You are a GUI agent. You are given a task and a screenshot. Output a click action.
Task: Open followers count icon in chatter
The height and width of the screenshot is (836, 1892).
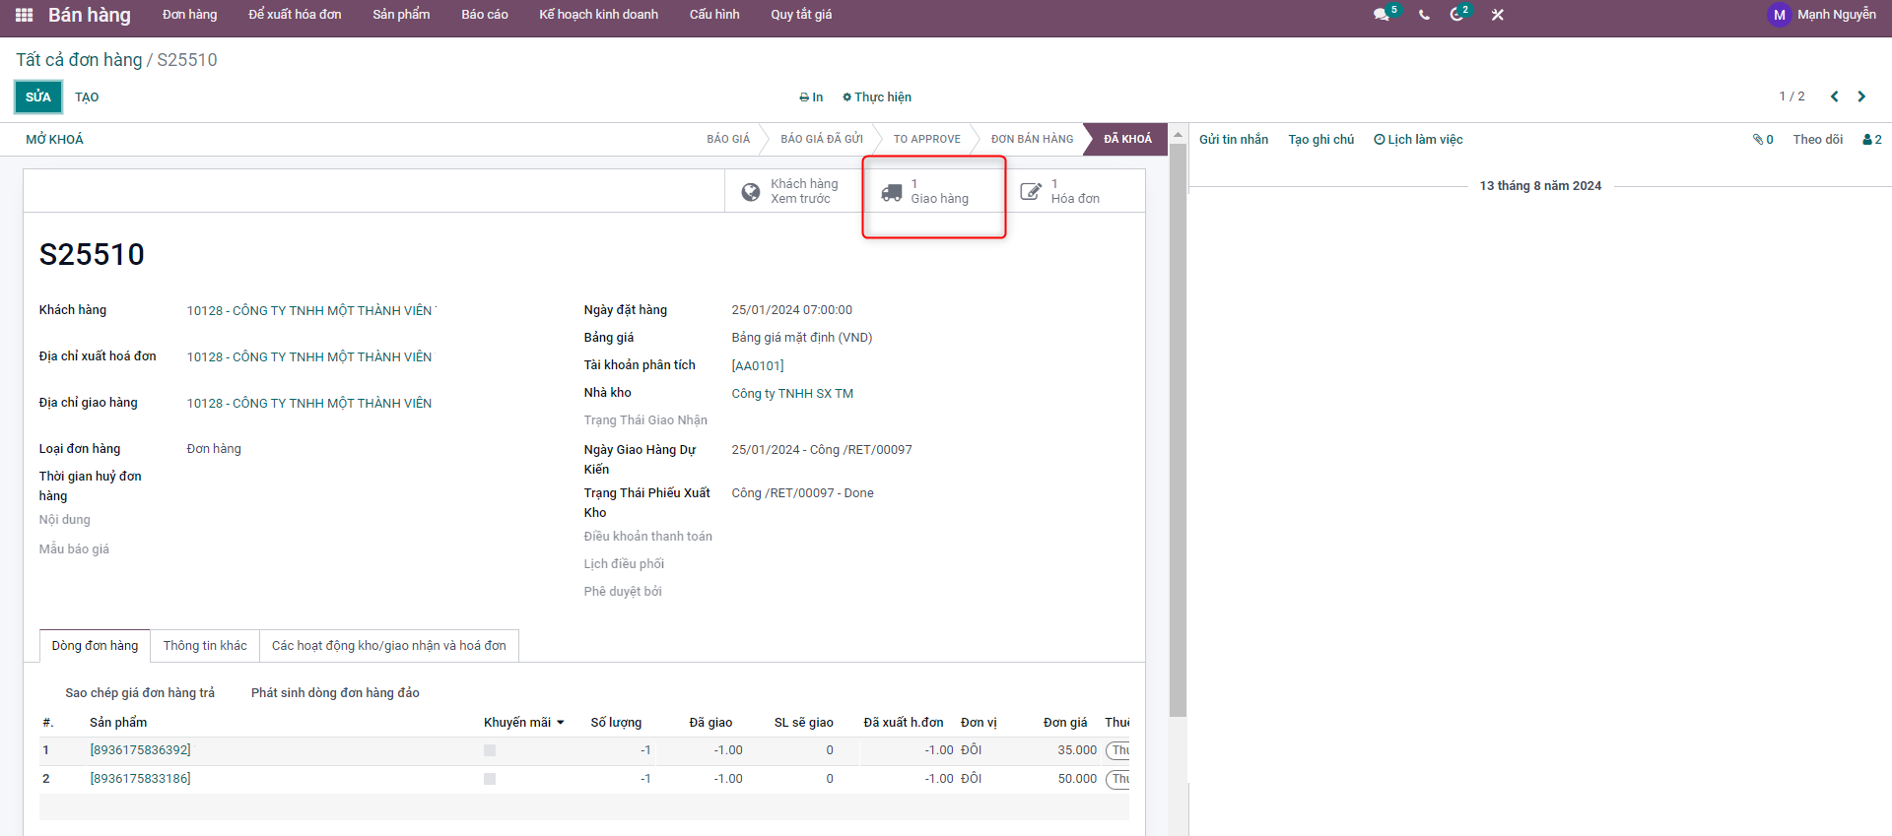click(1871, 140)
